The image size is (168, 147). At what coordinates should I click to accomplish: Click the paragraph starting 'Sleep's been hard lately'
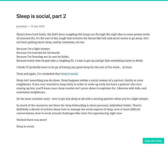pyautogui.click(x=83, y=38)
